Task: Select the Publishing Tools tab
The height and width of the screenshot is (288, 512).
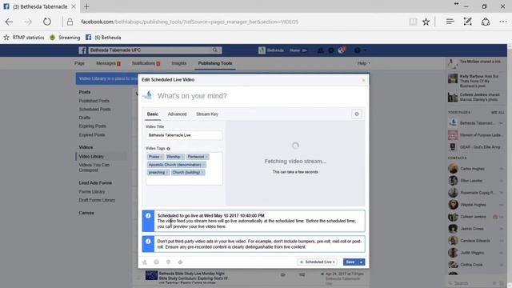Action: click(215, 63)
